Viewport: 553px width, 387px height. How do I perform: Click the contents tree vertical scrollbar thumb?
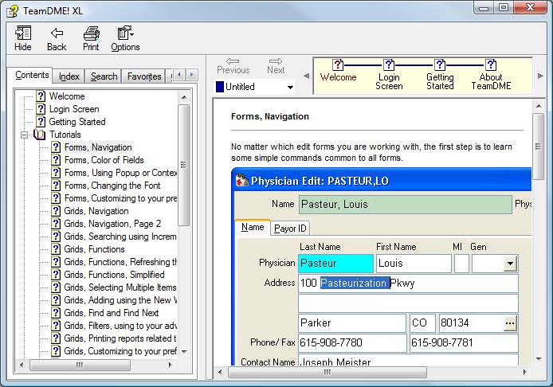point(184,165)
